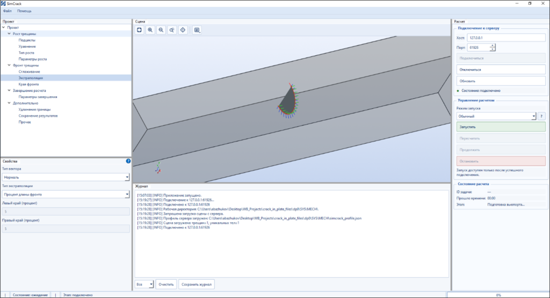Viewport: 550px width, 298px height.
Task: Click the Пересчитать button
Action: click(501, 139)
